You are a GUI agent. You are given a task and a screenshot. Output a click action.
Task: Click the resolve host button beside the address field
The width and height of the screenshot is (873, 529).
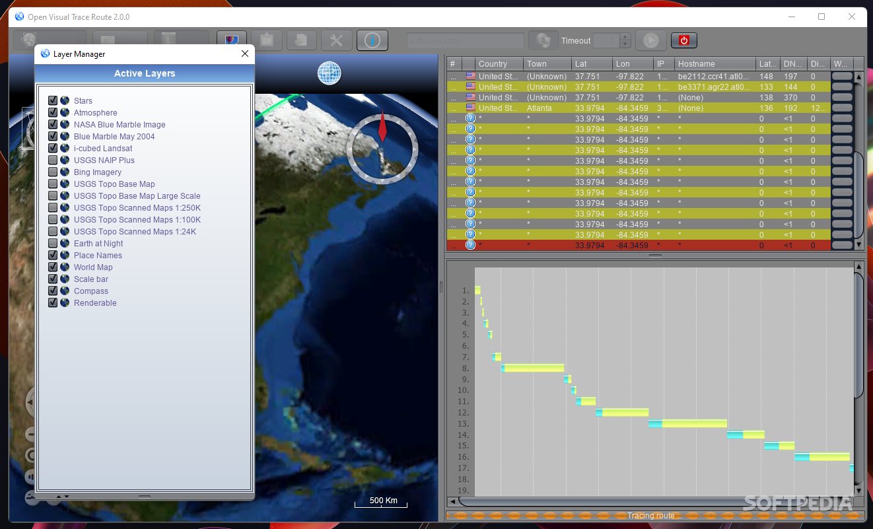[x=543, y=40]
